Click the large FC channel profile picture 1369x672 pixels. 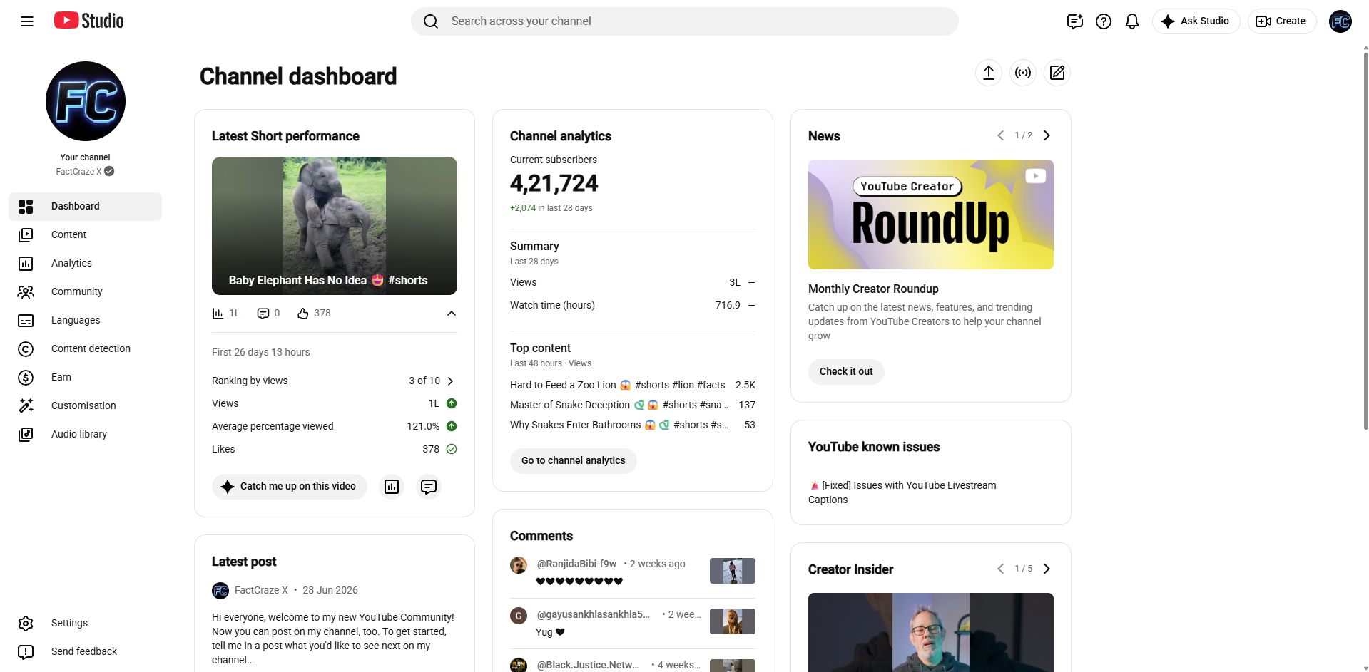(x=86, y=101)
